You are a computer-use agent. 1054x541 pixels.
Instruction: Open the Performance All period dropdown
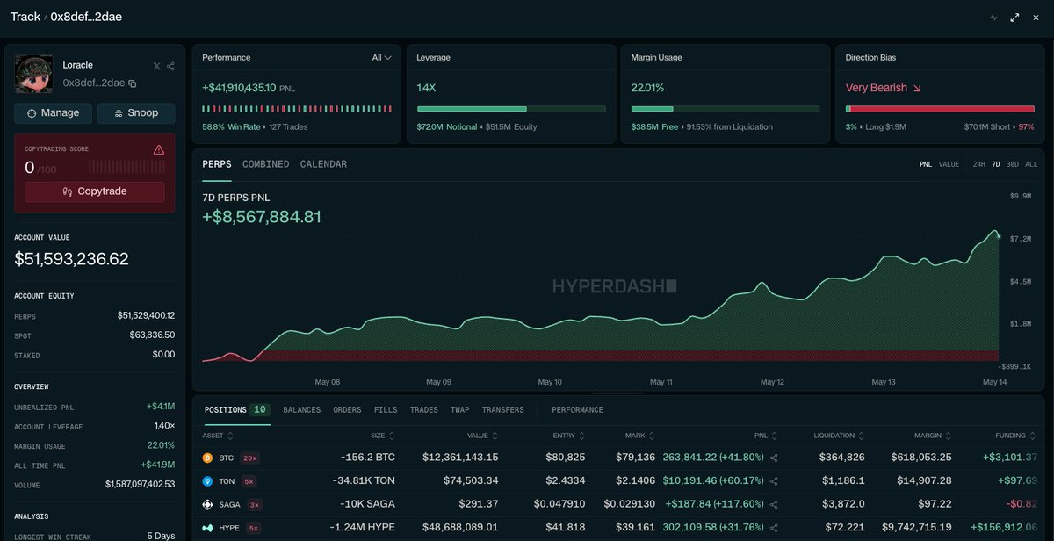click(381, 57)
